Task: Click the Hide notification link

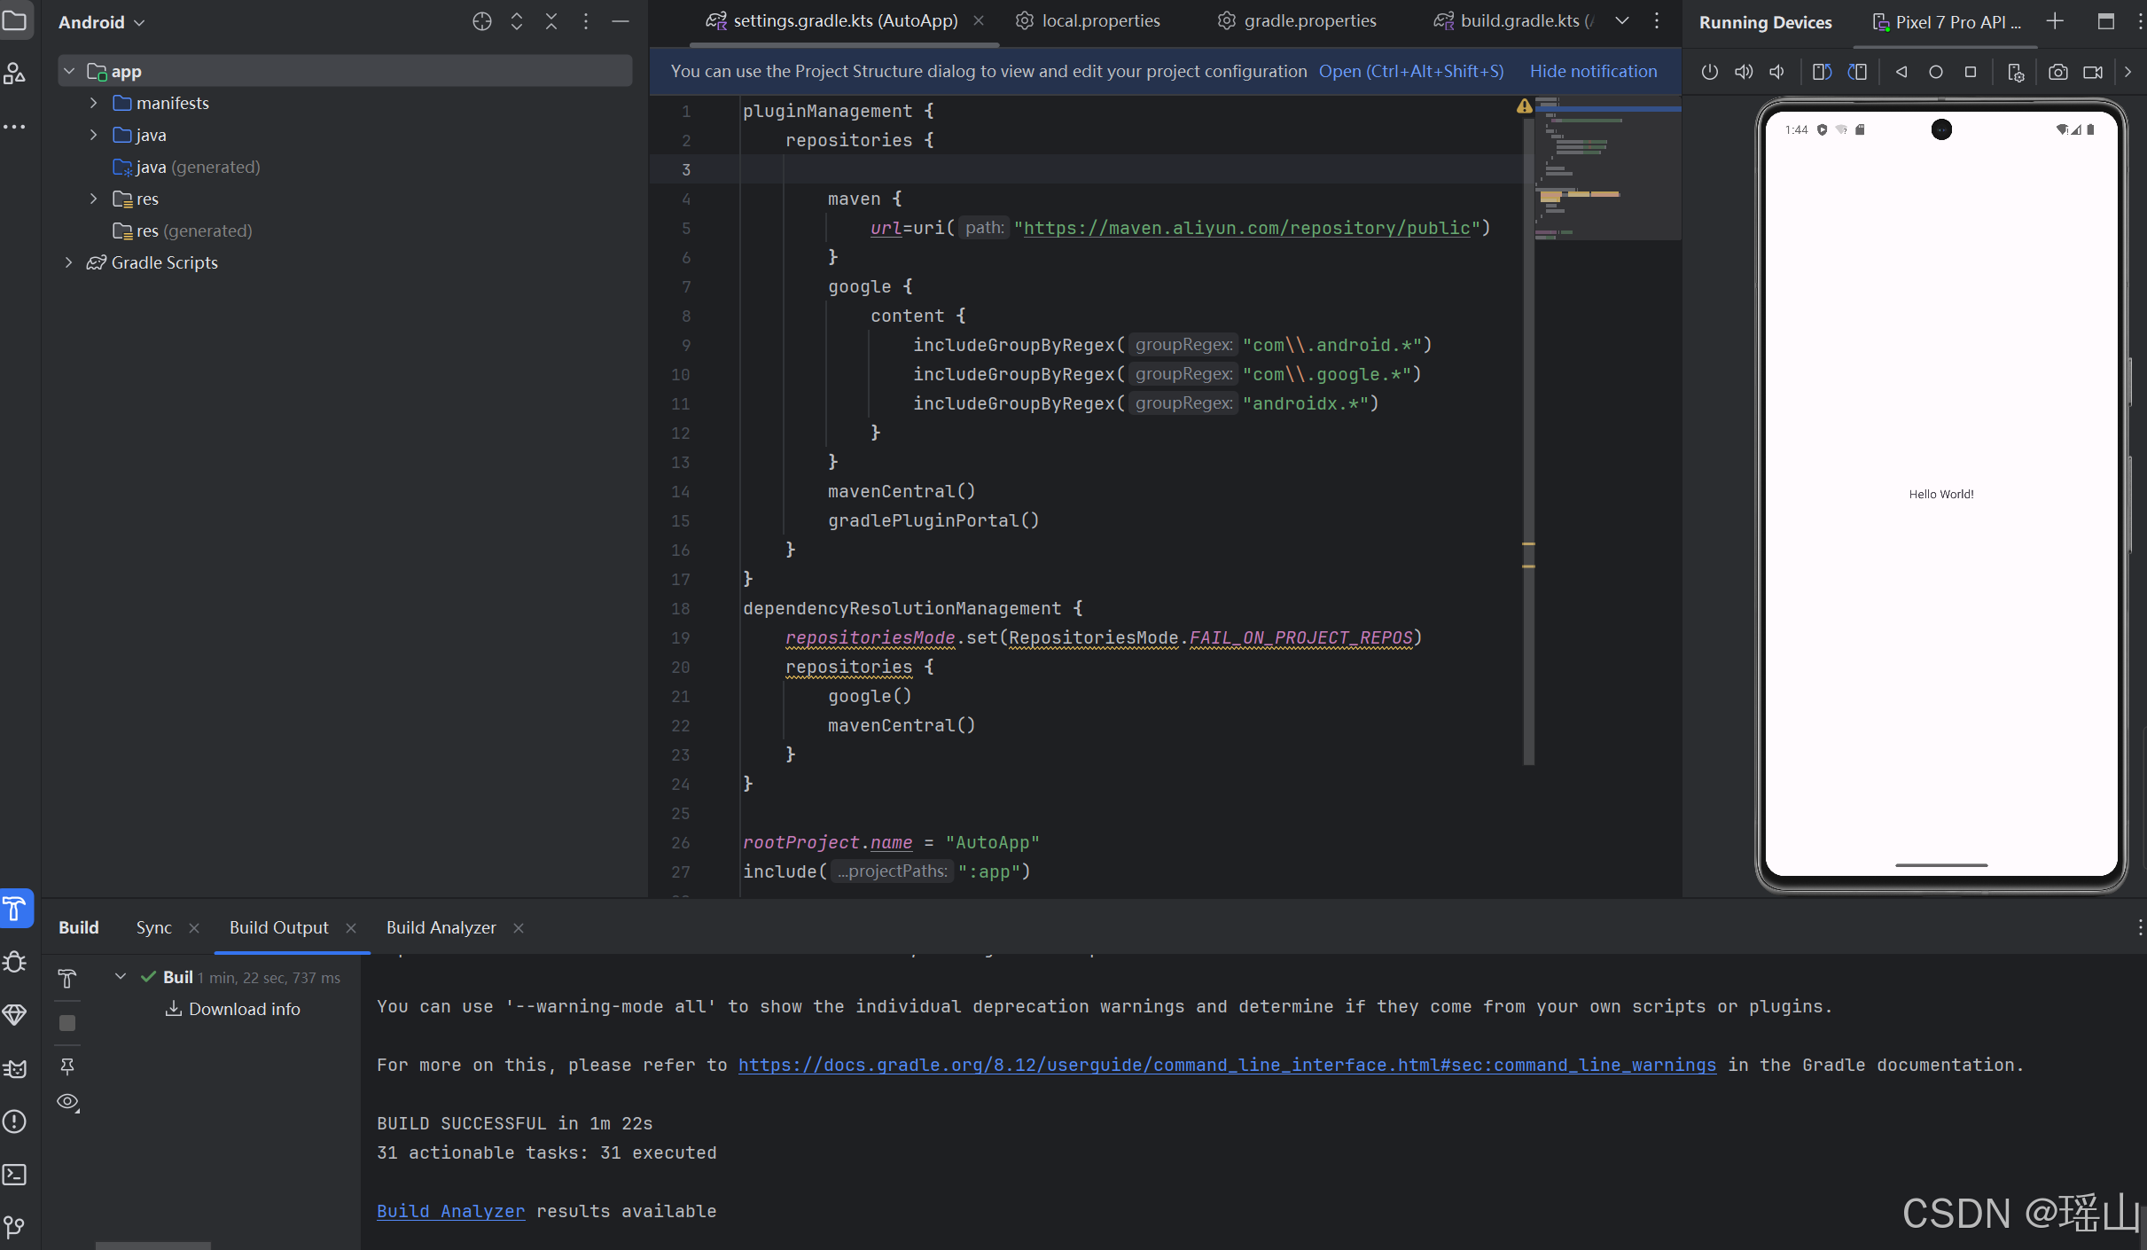Action: [x=1593, y=71]
